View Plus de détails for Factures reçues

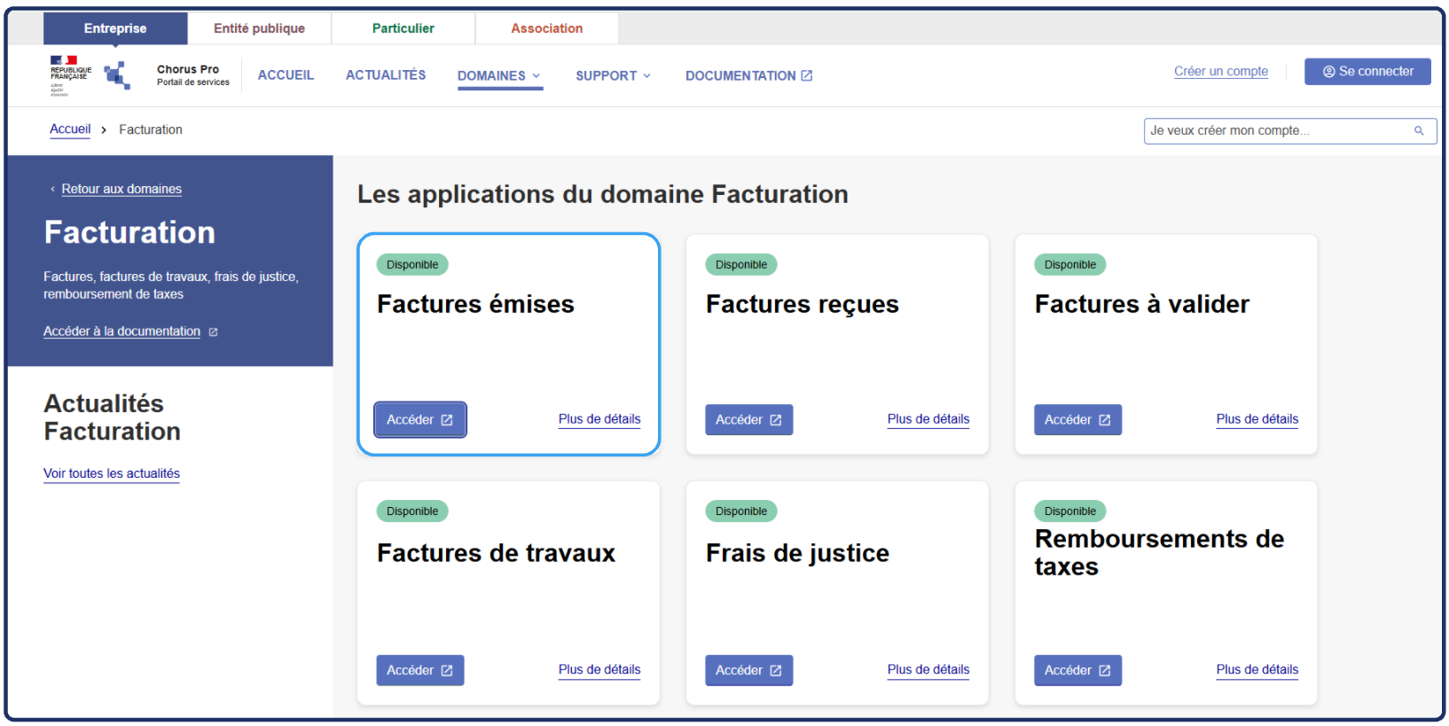[928, 419]
